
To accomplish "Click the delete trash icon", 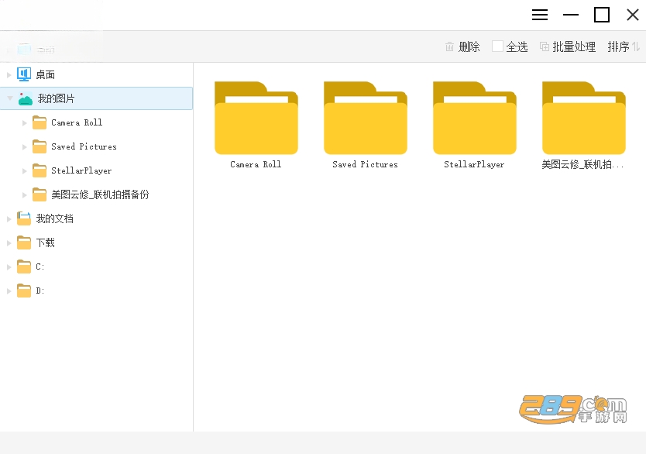I will (449, 46).
